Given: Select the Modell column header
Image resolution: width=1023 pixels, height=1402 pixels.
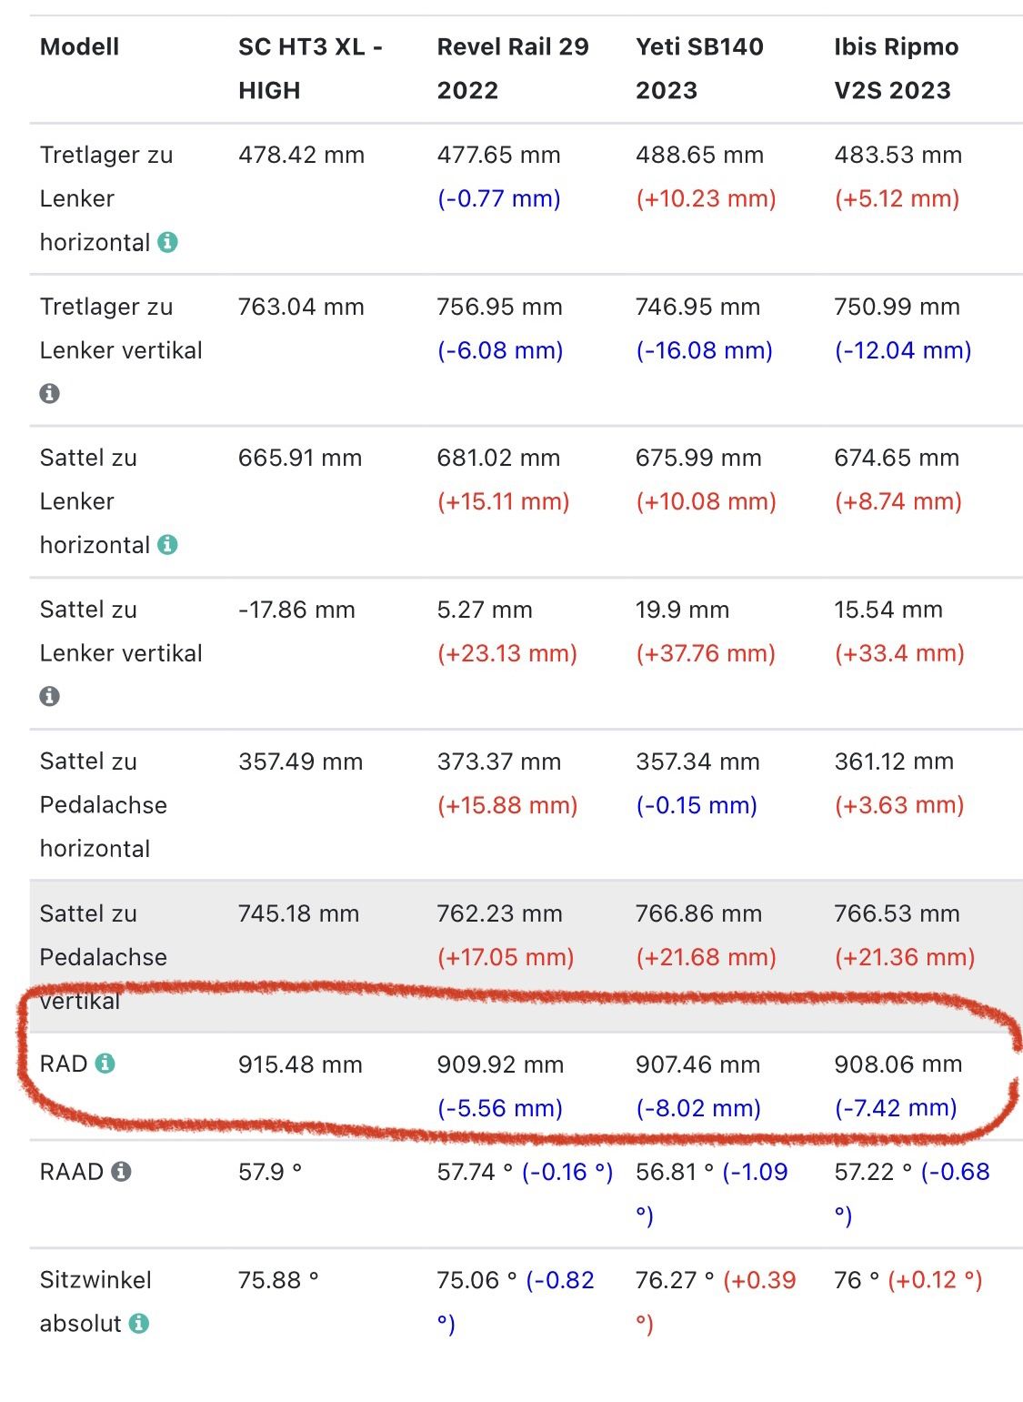Looking at the screenshot, I should (80, 46).
